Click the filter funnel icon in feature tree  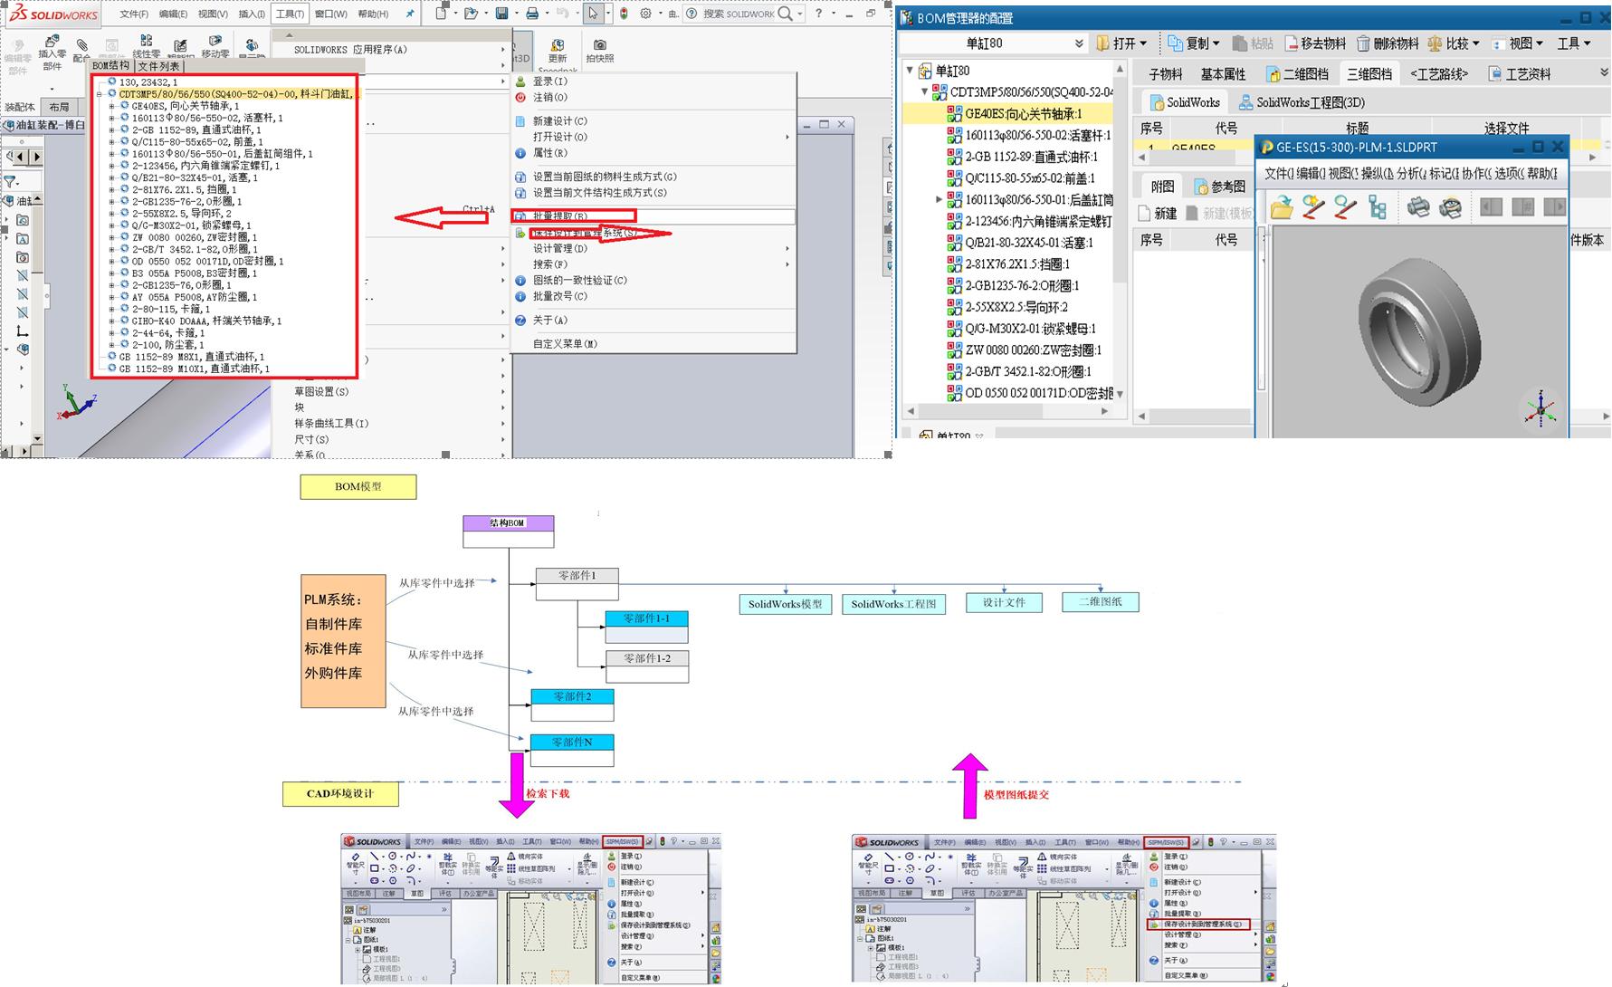[11, 181]
